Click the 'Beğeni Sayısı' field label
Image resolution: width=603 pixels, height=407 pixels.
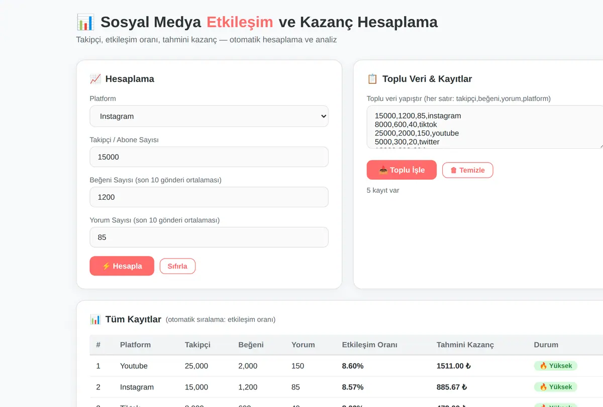pos(156,180)
